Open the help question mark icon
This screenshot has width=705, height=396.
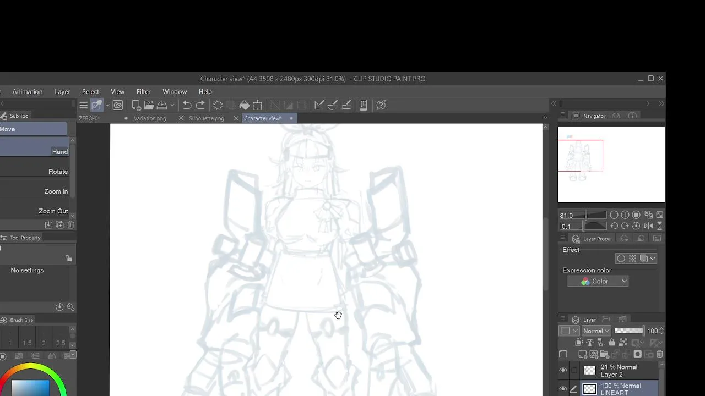click(381, 105)
